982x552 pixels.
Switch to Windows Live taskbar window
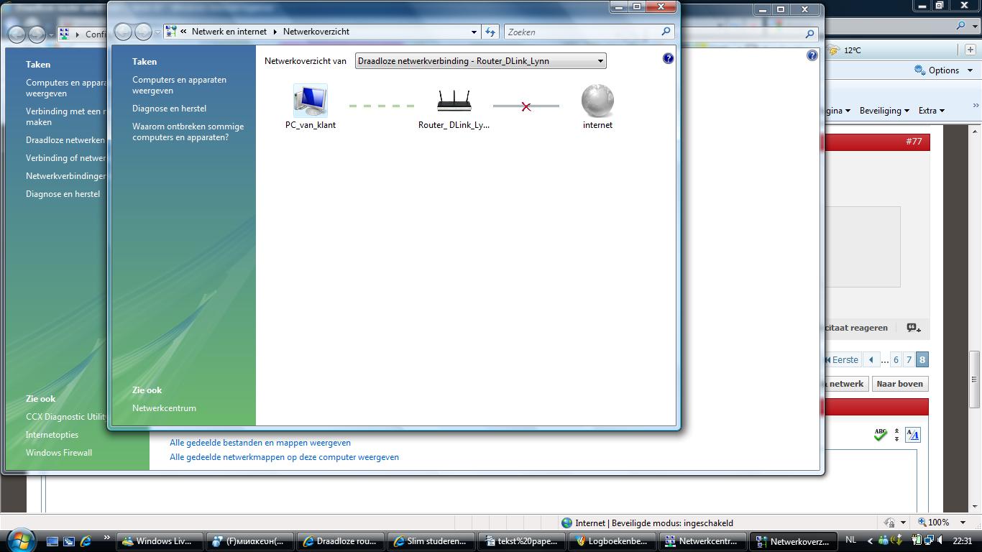[160, 541]
